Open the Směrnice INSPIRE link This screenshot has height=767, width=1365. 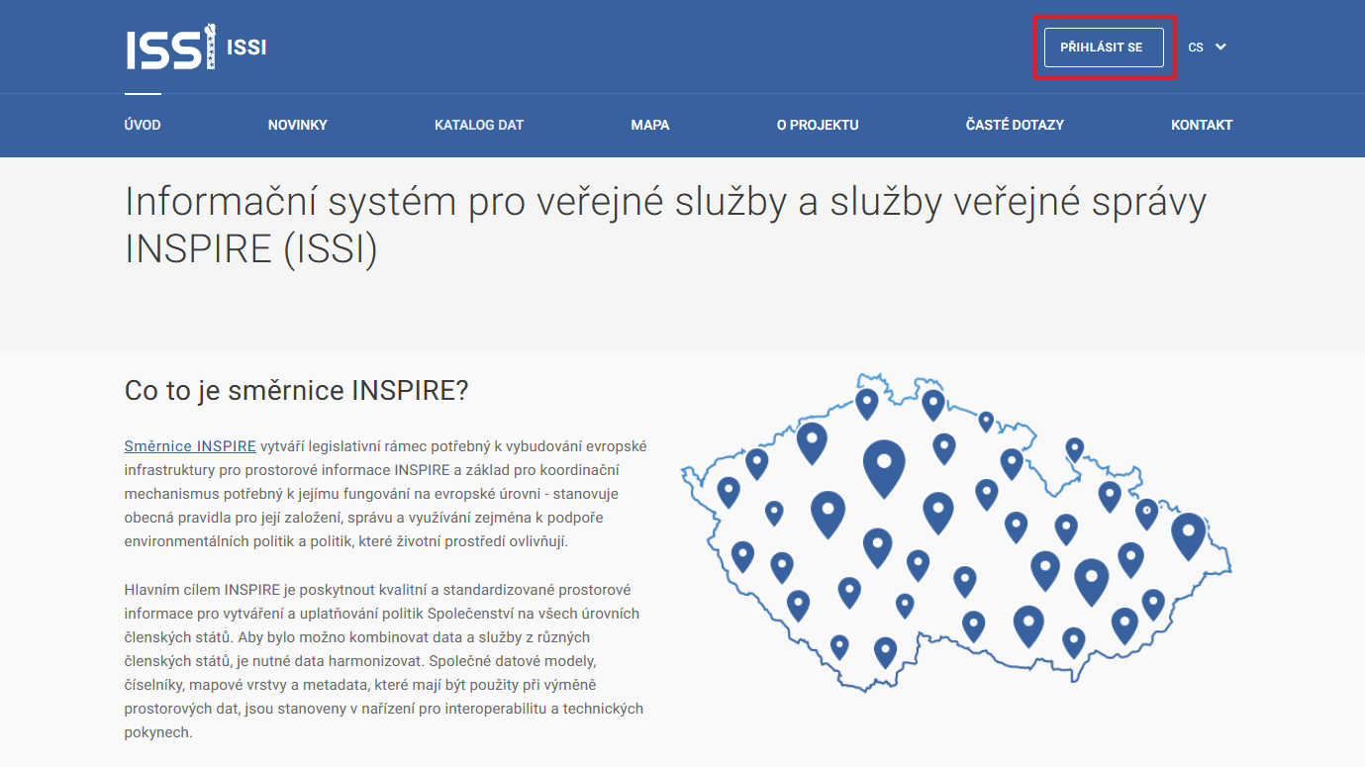pyautogui.click(x=190, y=445)
